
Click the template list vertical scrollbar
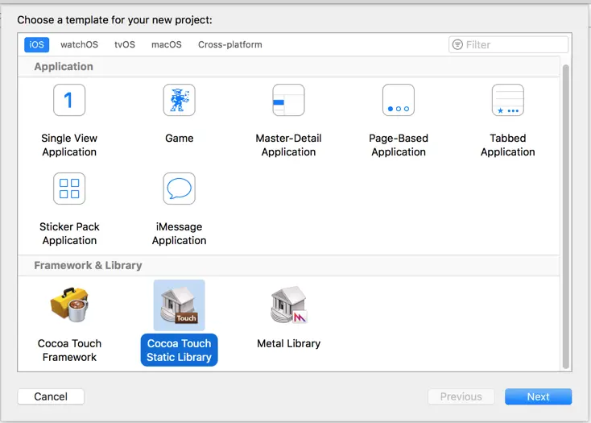point(565,217)
